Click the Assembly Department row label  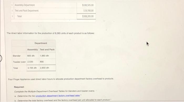[25, 5]
